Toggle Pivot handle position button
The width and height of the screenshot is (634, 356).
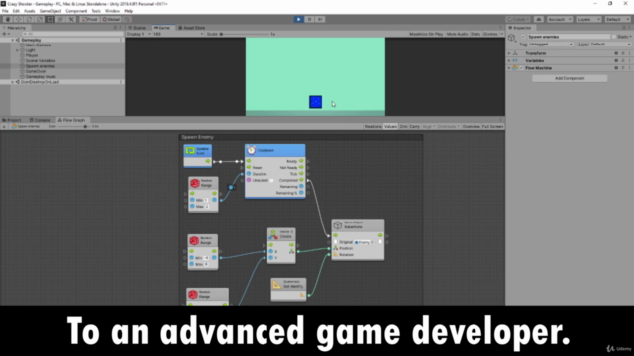(89, 19)
